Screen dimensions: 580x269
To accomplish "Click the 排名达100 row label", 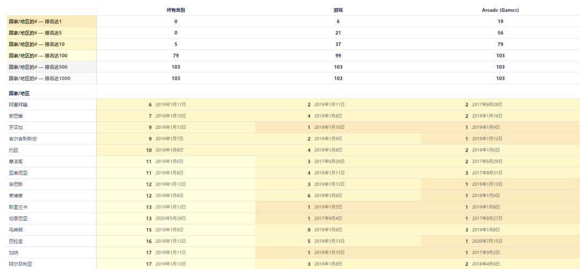I will pyautogui.click(x=38, y=55).
